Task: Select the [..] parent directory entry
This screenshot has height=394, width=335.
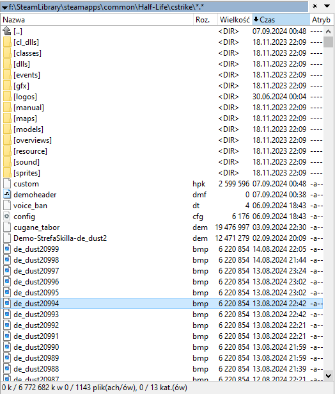Action: click(x=18, y=31)
